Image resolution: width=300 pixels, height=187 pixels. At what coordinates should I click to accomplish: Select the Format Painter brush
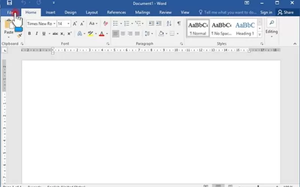[x=19, y=36]
